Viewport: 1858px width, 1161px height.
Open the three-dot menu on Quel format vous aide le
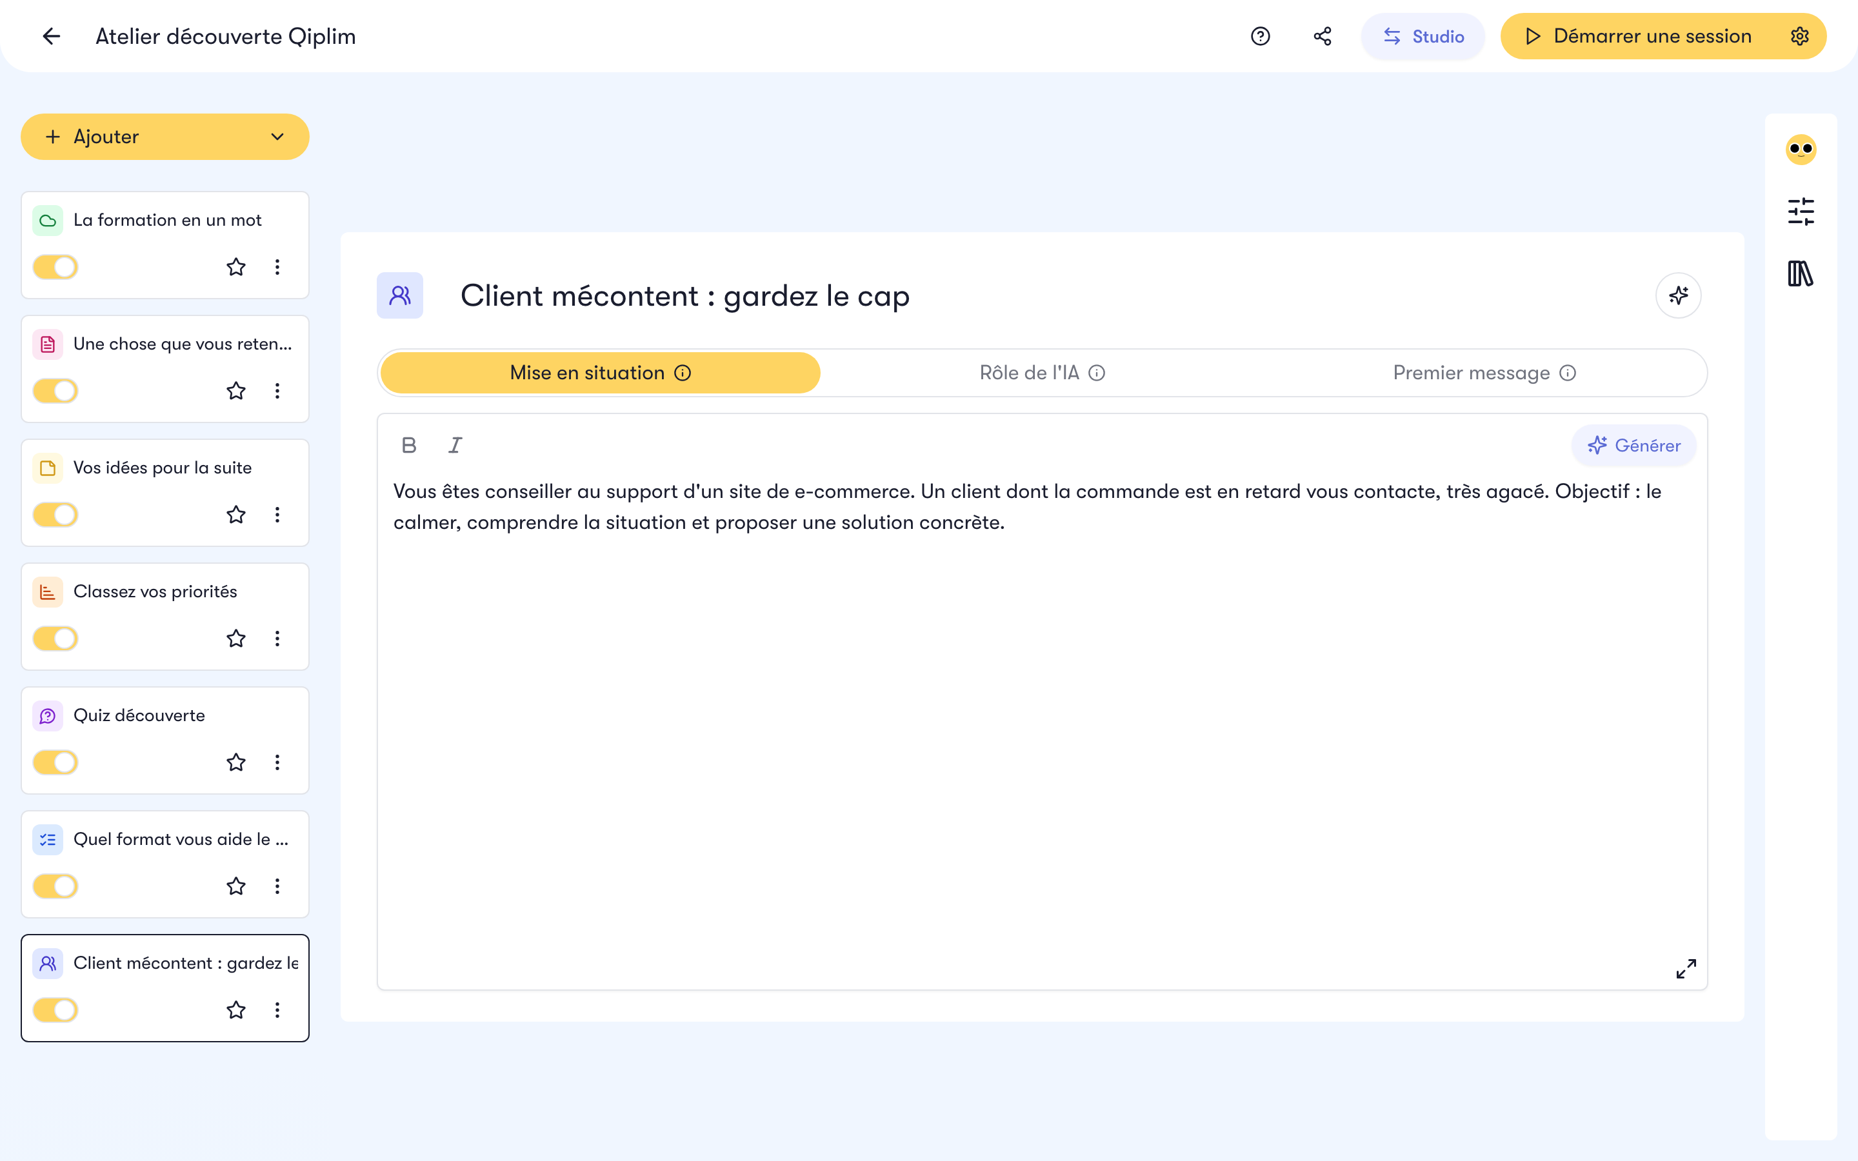pyautogui.click(x=277, y=886)
